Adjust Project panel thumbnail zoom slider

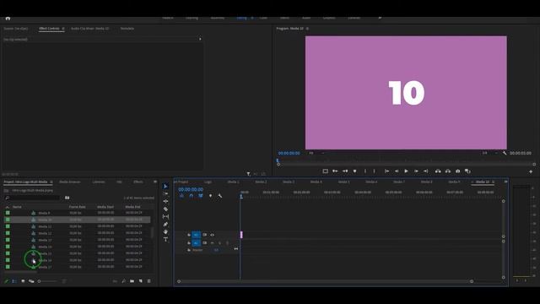coord(47,281)
